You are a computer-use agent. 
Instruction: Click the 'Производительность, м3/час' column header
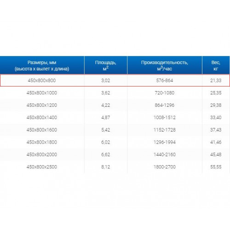[165, 65]
